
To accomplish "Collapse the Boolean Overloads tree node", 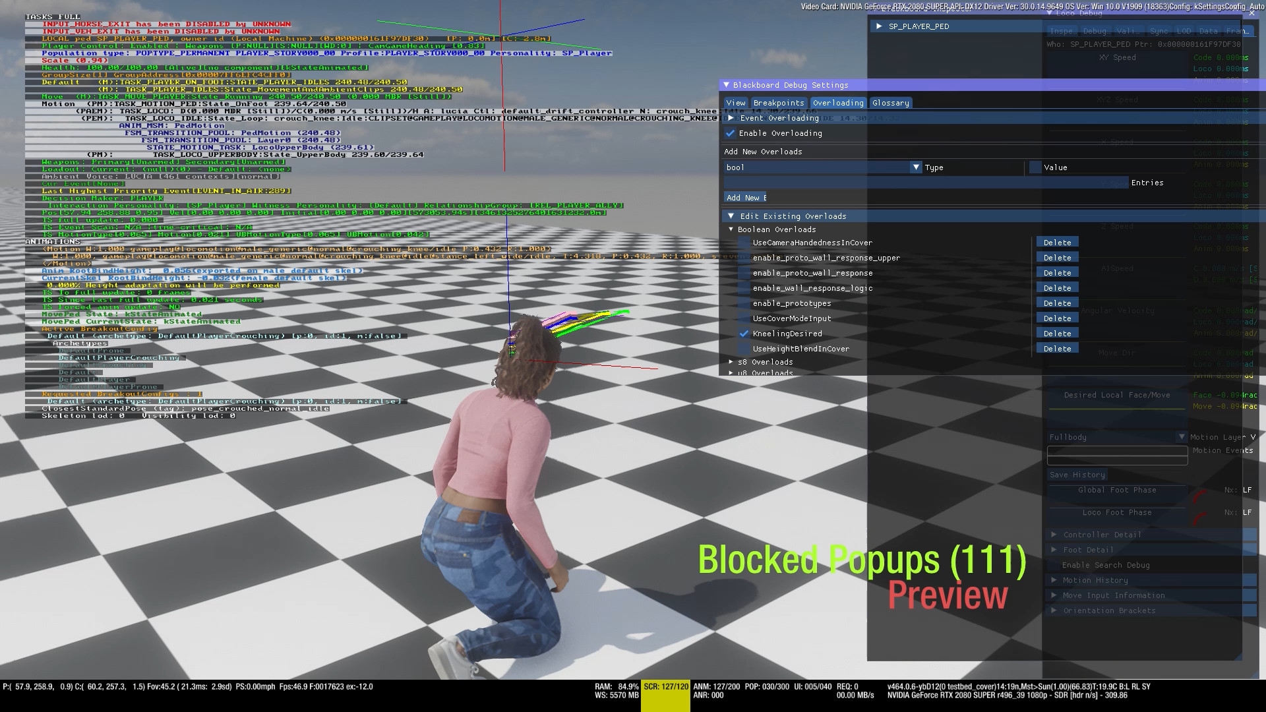I will click(731, 229).
